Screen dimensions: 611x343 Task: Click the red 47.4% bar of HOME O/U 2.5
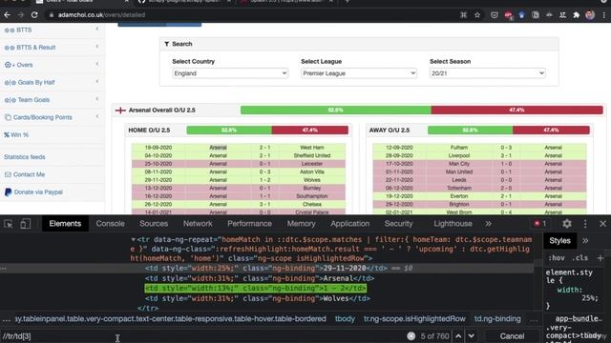tap(310, 130)
